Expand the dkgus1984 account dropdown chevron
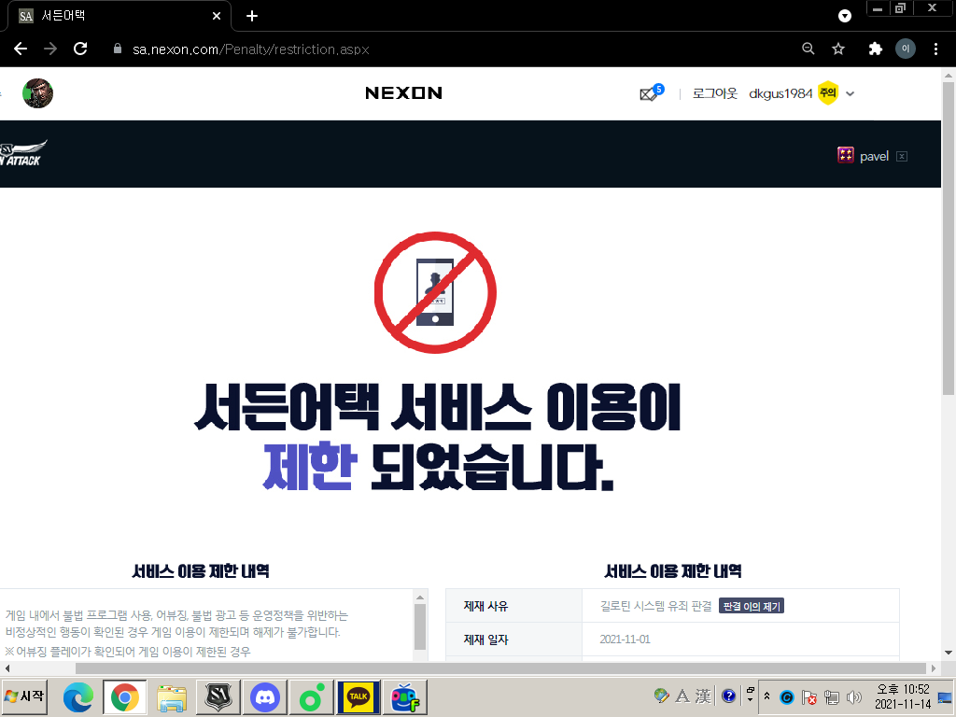This screenshot has height=717, width=956. 851,93
